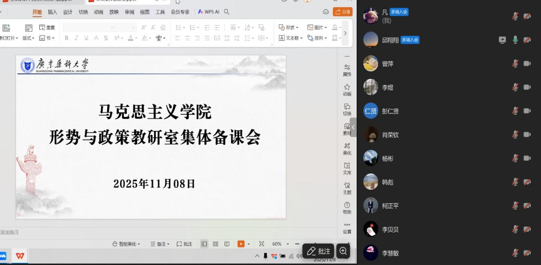Toggle 曾萍's muted microphone icon
Image resolution: width=541 pixels, height=265 pixels.
[x=515, y=64]
